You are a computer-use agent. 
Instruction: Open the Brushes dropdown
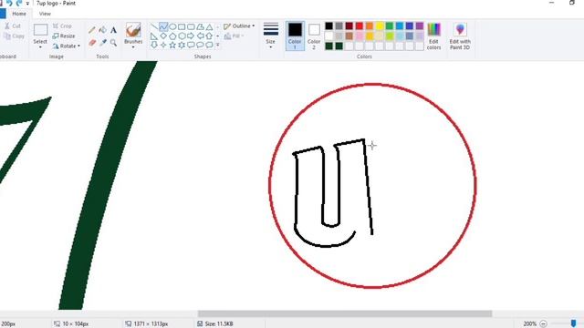pos(133,47)
